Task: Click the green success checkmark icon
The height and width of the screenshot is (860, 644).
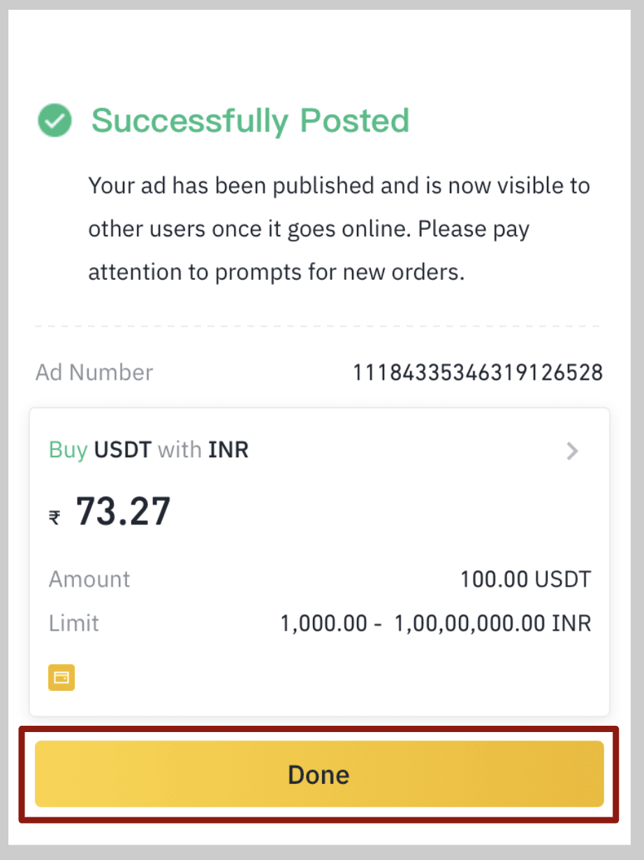Action: pos(54,121)
